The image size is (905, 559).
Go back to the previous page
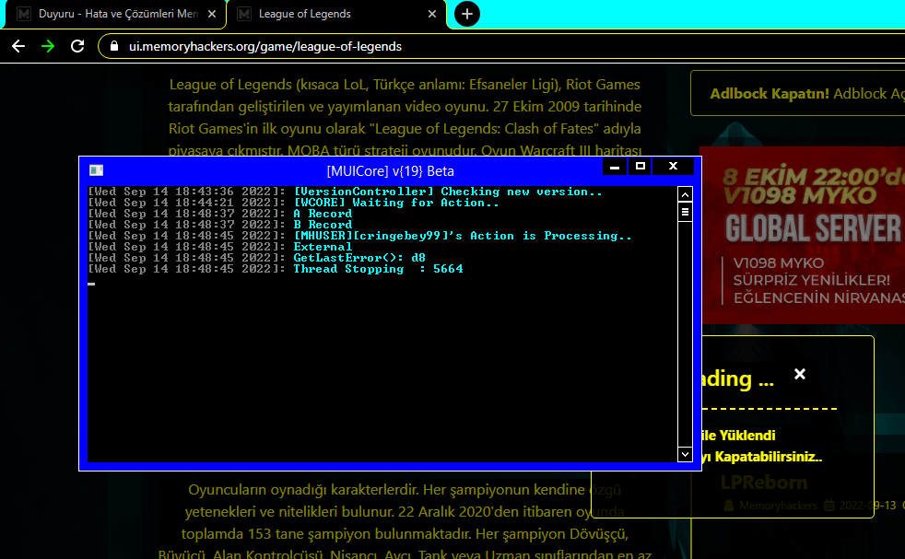[18, 46]
